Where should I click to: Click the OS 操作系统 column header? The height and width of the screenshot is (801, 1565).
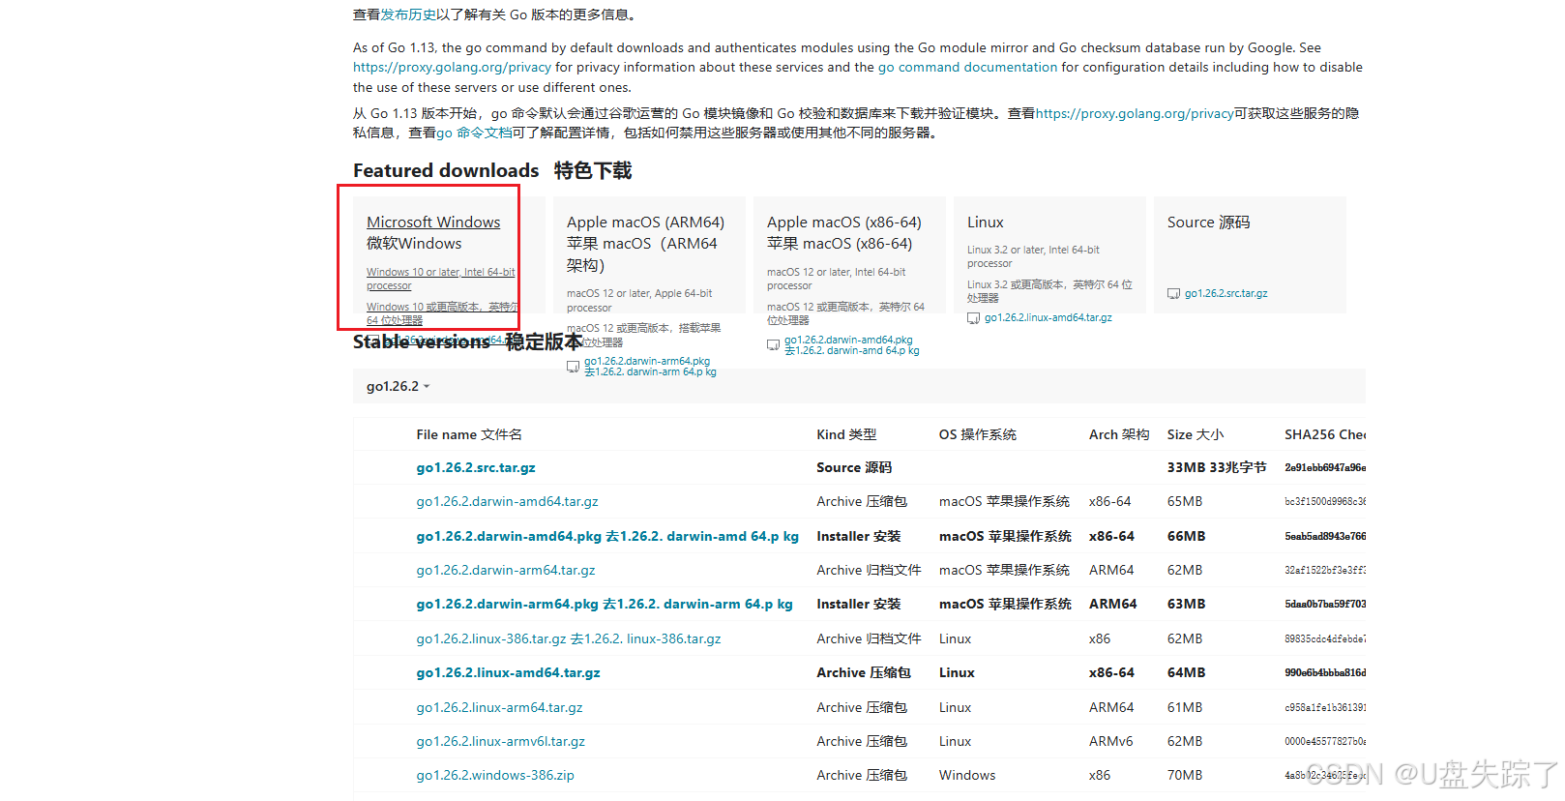coord(977,434)
